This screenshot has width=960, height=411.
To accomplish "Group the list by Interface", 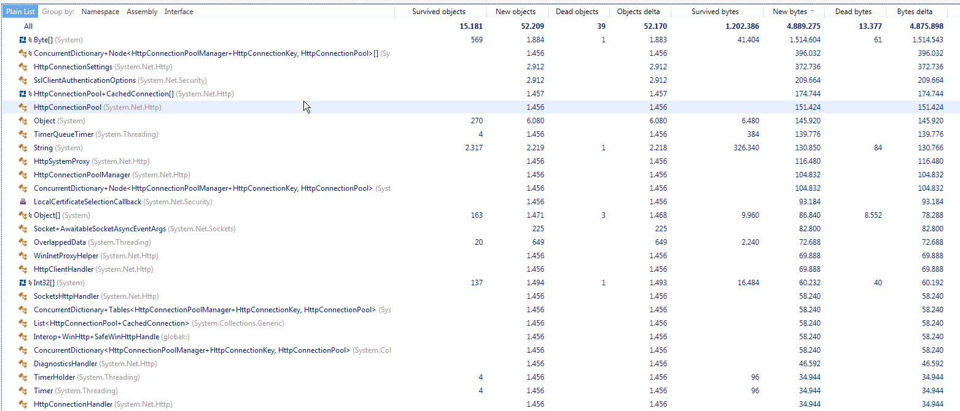I will 178,11.
